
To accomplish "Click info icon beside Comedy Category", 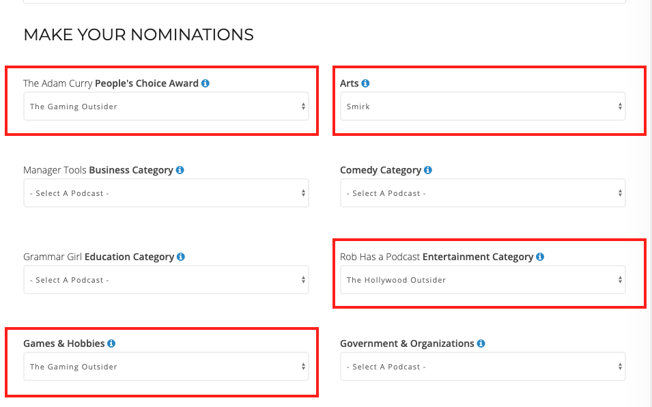I will tap(428, 170).
